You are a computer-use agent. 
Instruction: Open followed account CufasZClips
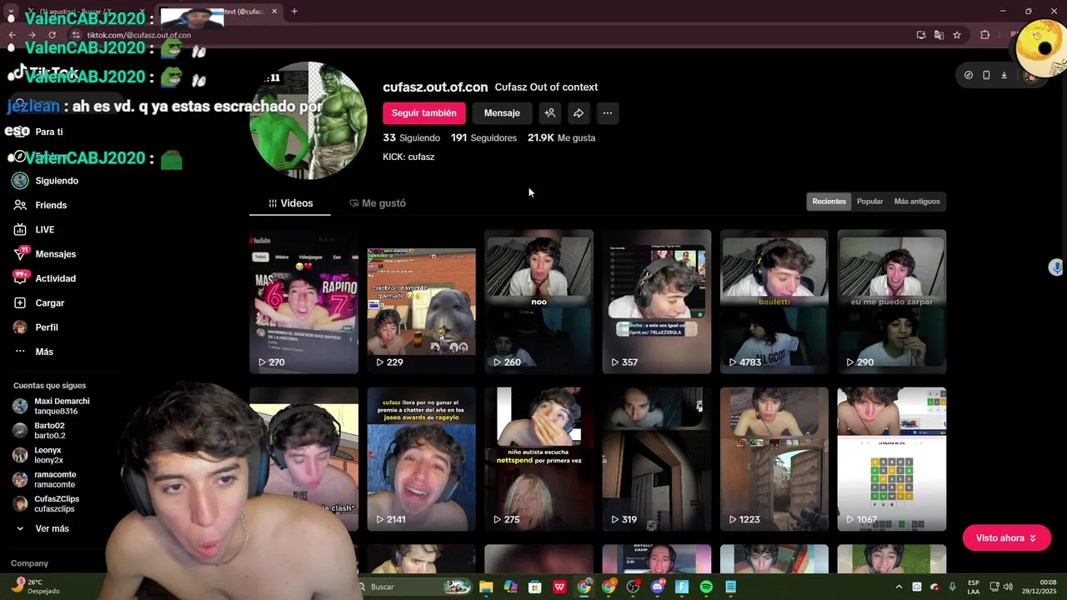tap(46, 503)
